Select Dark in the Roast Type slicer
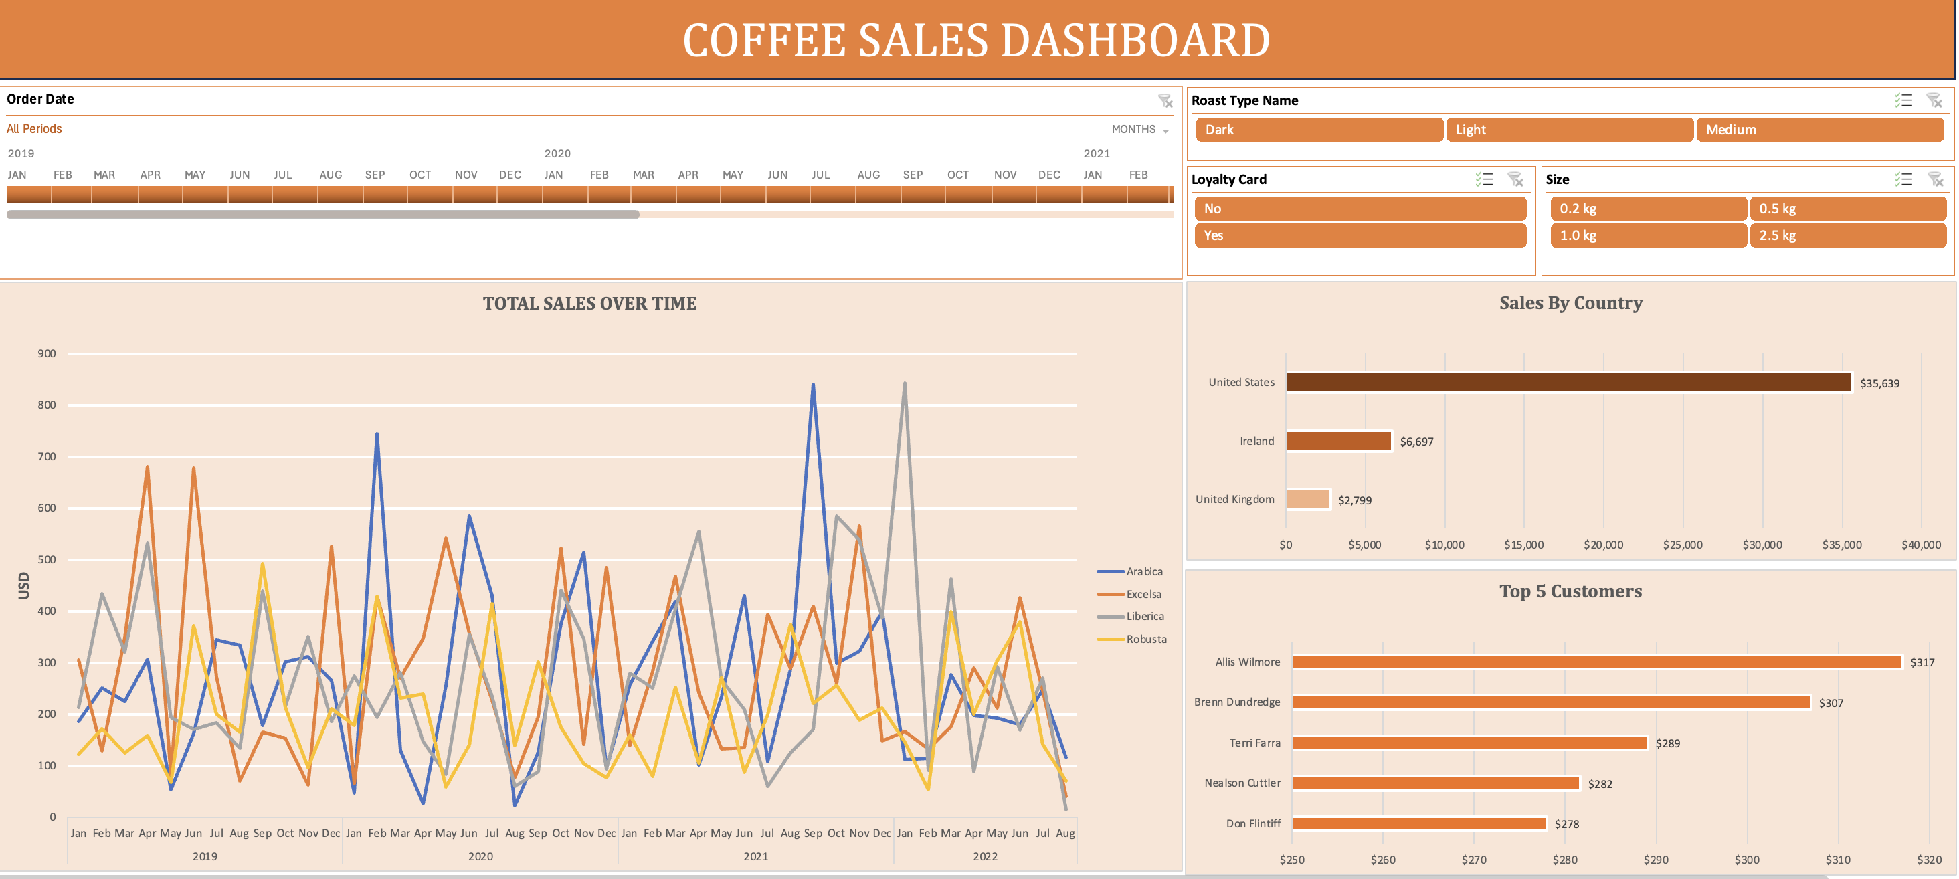 click(1319, 129)
